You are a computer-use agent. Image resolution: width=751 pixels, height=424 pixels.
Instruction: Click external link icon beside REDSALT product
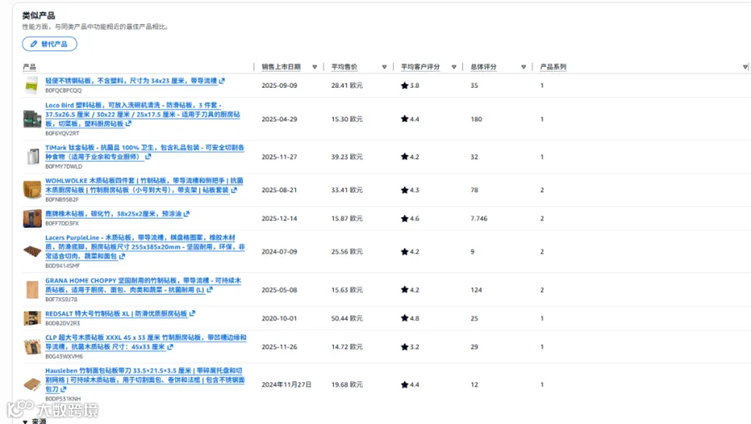(192, 313)
